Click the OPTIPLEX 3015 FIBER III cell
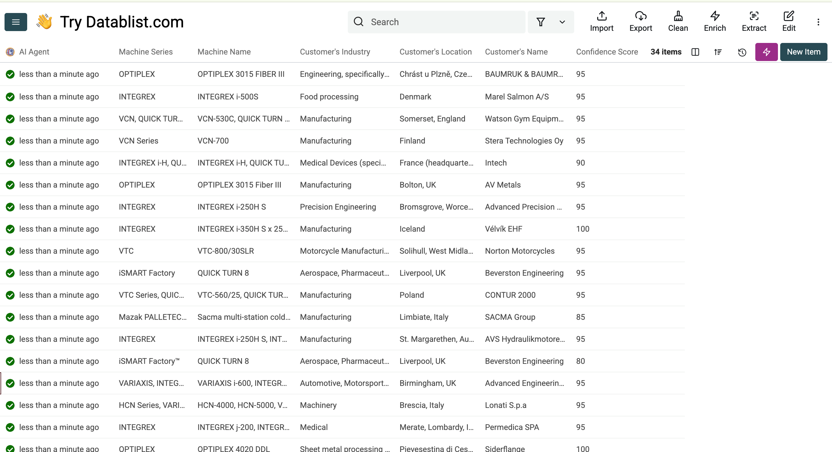The image size is (832, 452). point(241,74)
